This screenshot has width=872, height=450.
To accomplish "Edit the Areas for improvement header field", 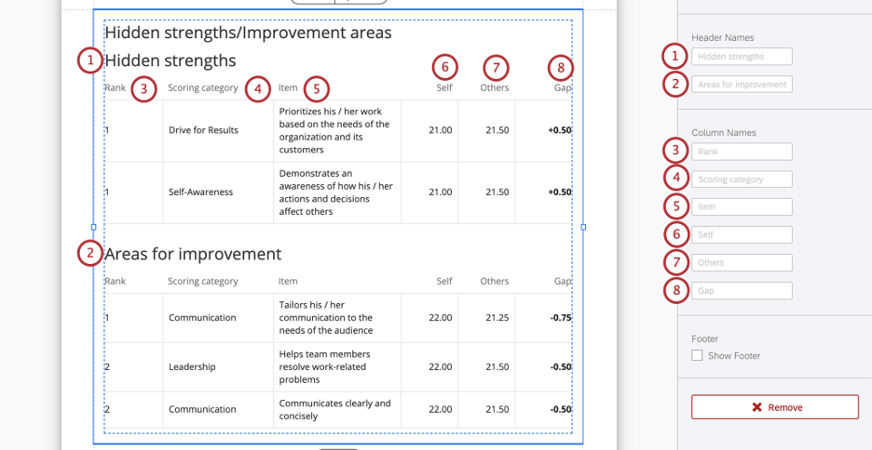I will 742,85.
